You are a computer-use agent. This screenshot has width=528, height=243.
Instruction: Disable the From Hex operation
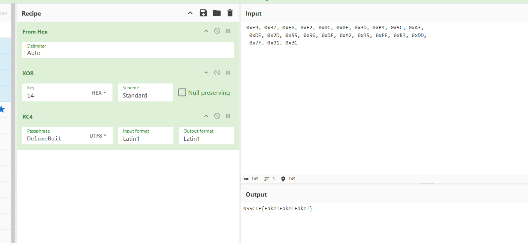(x=217, y=31)
